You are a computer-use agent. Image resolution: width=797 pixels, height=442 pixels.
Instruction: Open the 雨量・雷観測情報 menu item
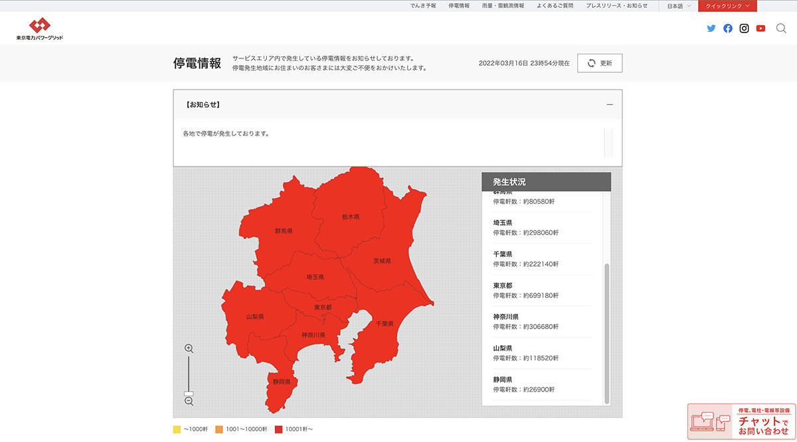[503, 5]
